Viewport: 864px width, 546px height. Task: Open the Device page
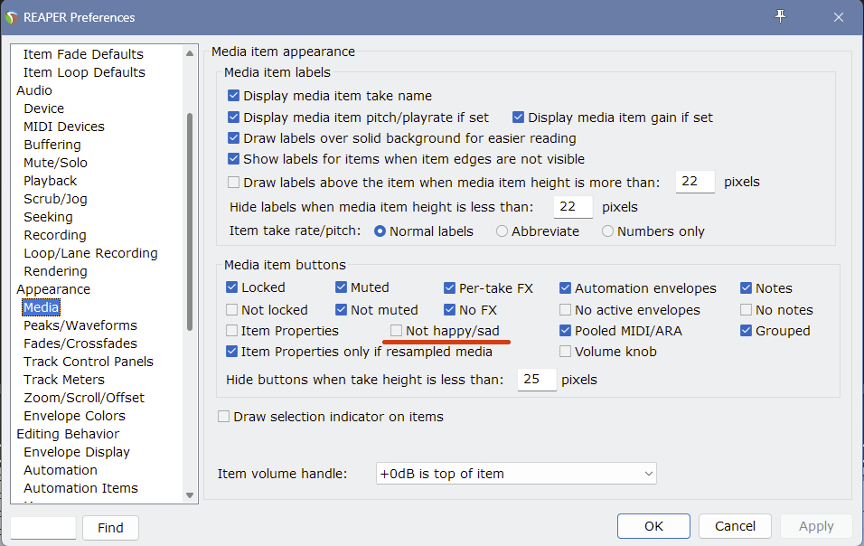pos(44,108)
